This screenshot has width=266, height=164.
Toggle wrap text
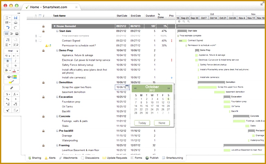[16, 45]
